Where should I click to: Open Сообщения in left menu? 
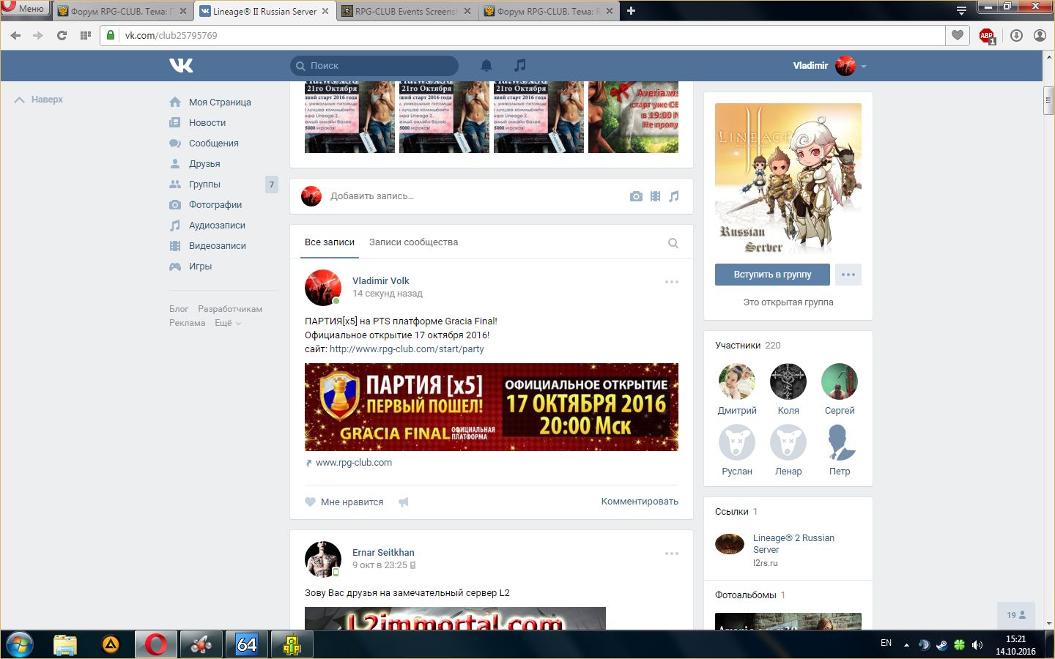tap(213, 144)
